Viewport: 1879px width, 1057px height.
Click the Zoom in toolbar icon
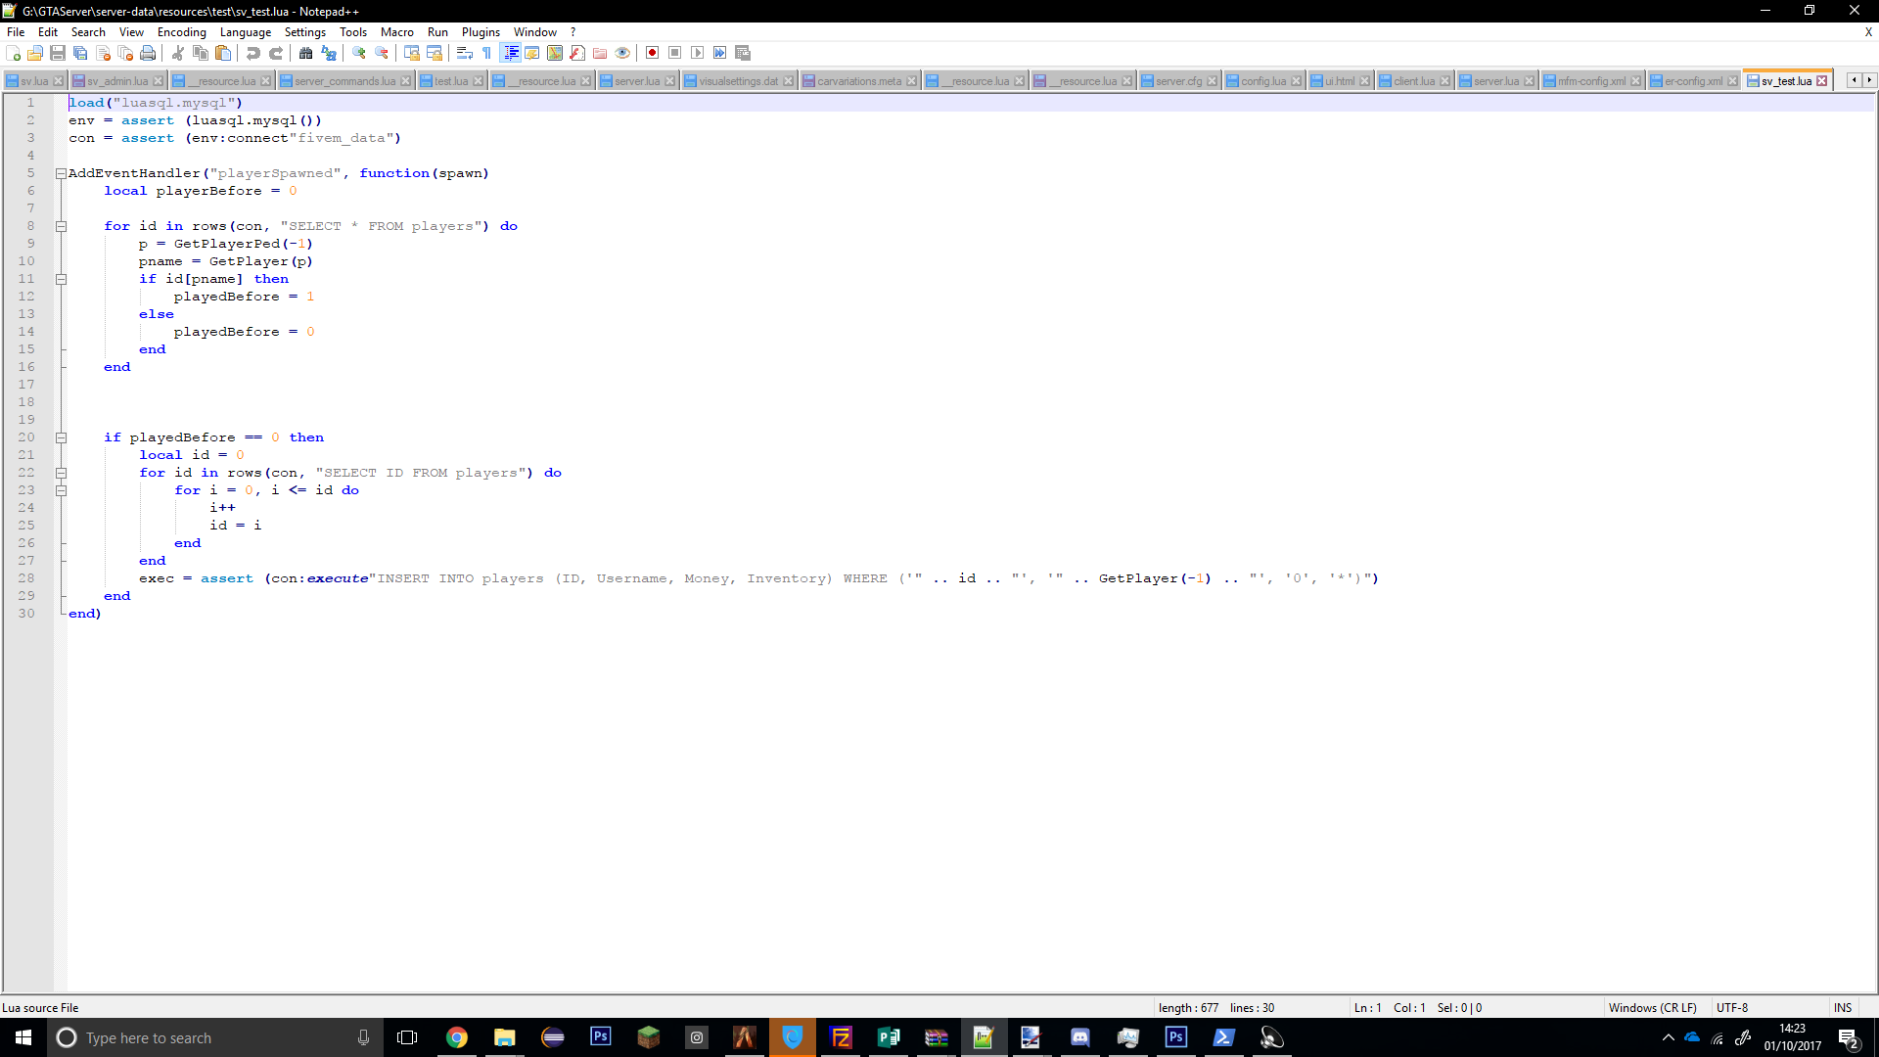(x=359, y=53)
